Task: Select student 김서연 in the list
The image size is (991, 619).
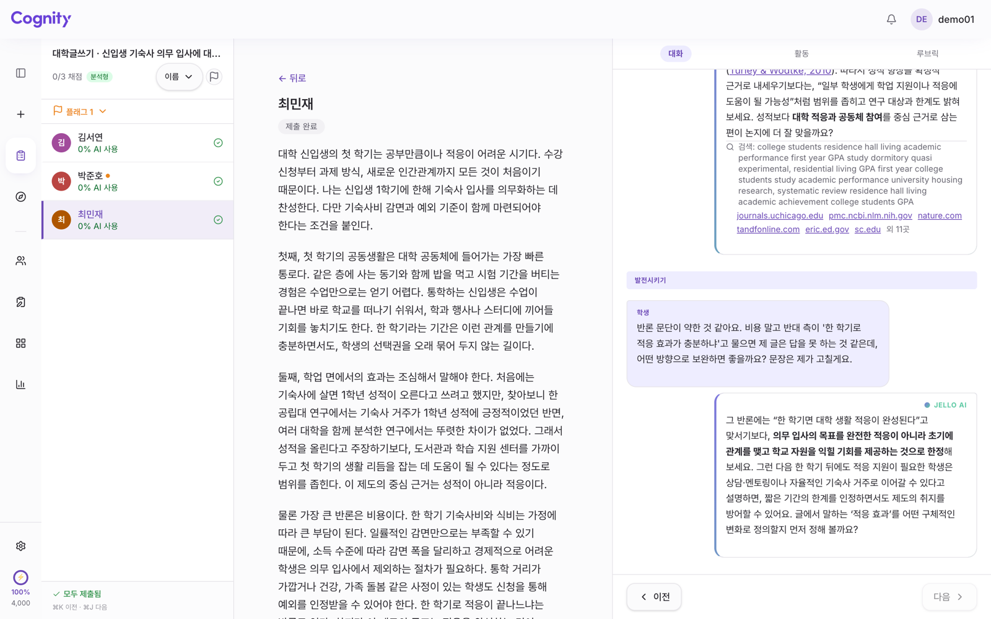Action: (x=138, y=143)
